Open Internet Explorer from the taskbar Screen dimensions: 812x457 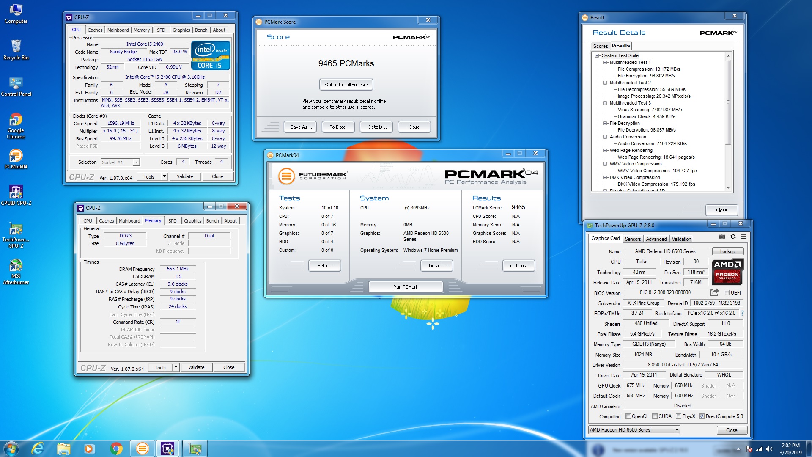click(x=38, y=449)
